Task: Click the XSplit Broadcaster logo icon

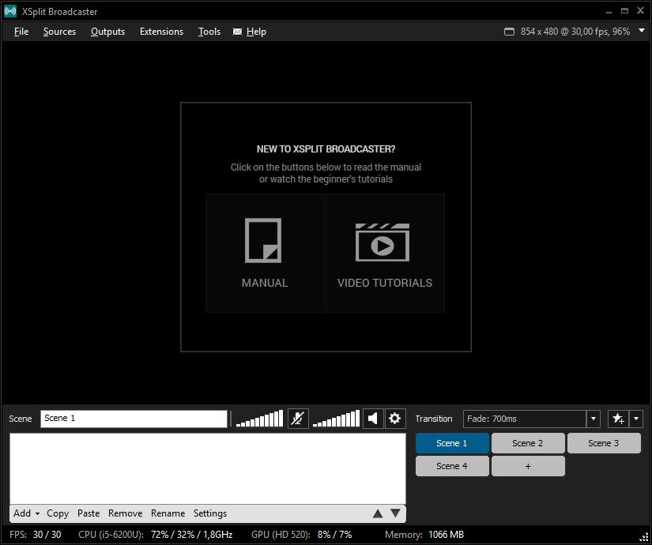Action: pos(10,11)
